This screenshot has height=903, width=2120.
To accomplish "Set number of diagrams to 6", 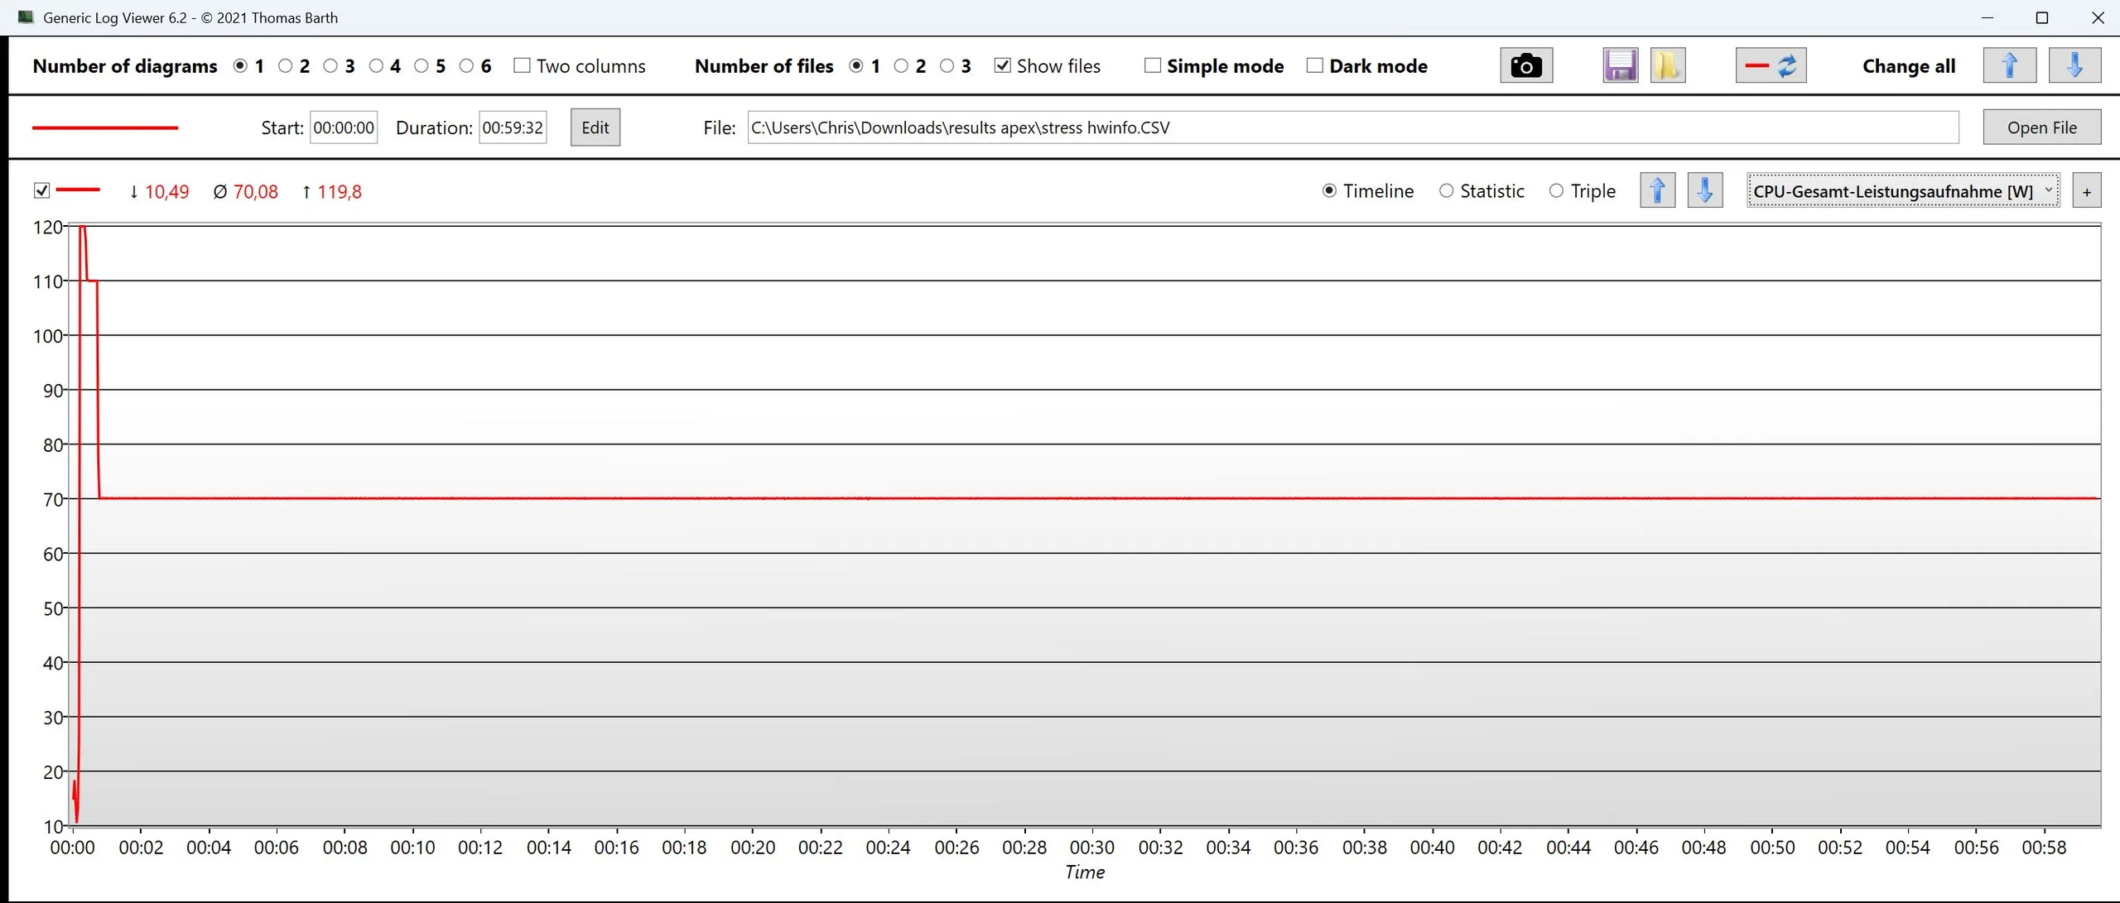I will [x=466, y=65].
